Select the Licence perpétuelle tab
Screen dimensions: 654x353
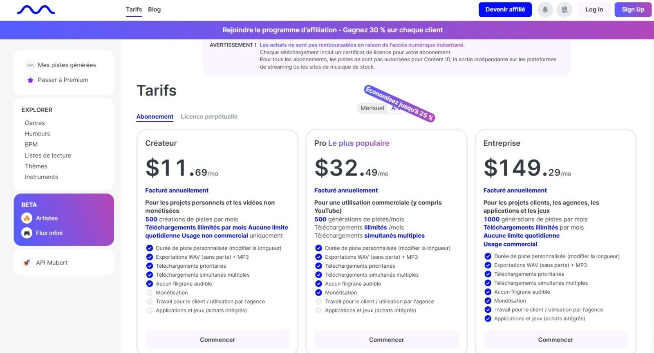point(209,117)
